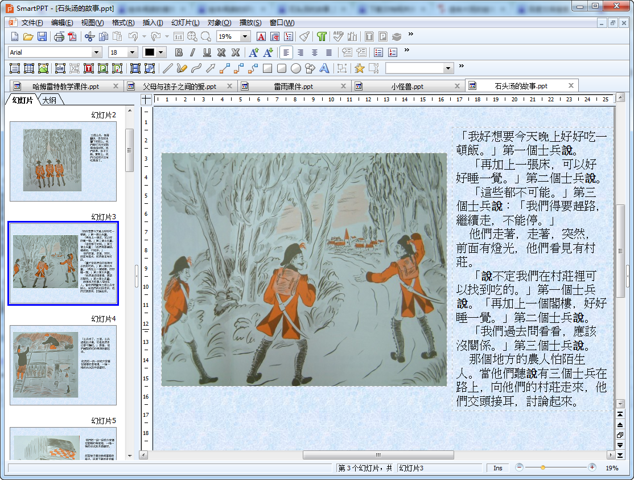Click the New document icon

pyautogui.click(x=15, y=37)
